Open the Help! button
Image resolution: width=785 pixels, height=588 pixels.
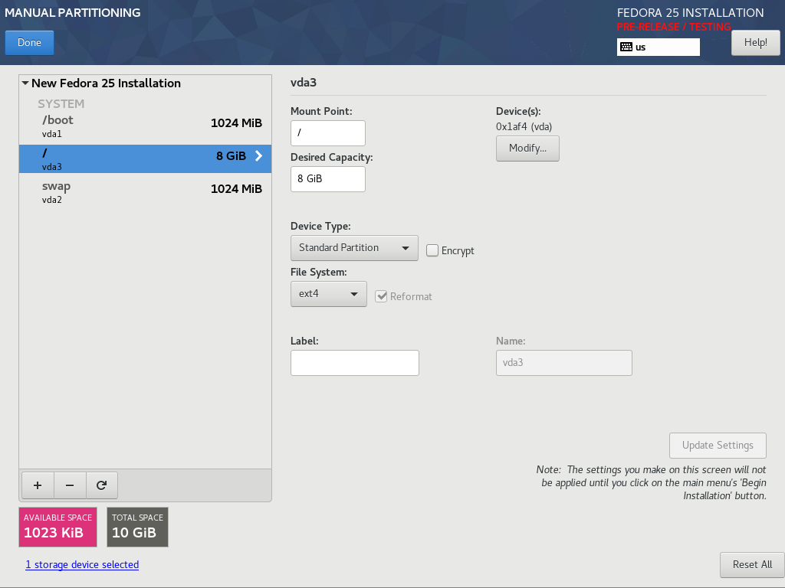[x=755, y=43]
